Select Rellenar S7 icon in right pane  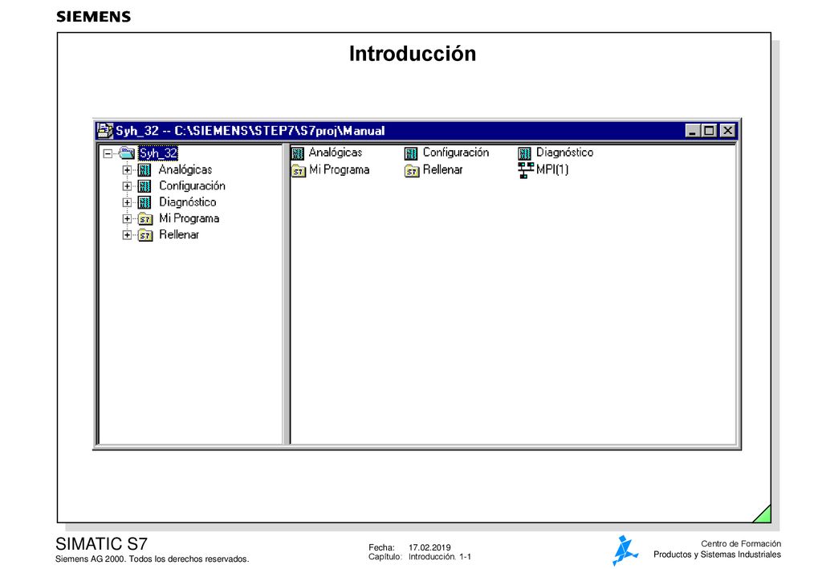[x=412, y=171]
